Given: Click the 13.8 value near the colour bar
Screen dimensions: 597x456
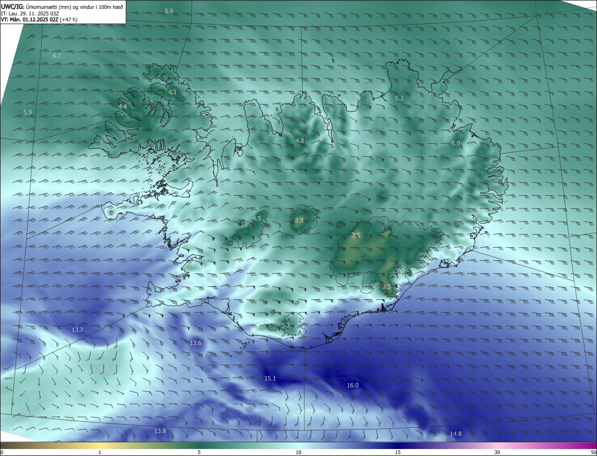Looking at the screenshot, I should coord(160,431).
